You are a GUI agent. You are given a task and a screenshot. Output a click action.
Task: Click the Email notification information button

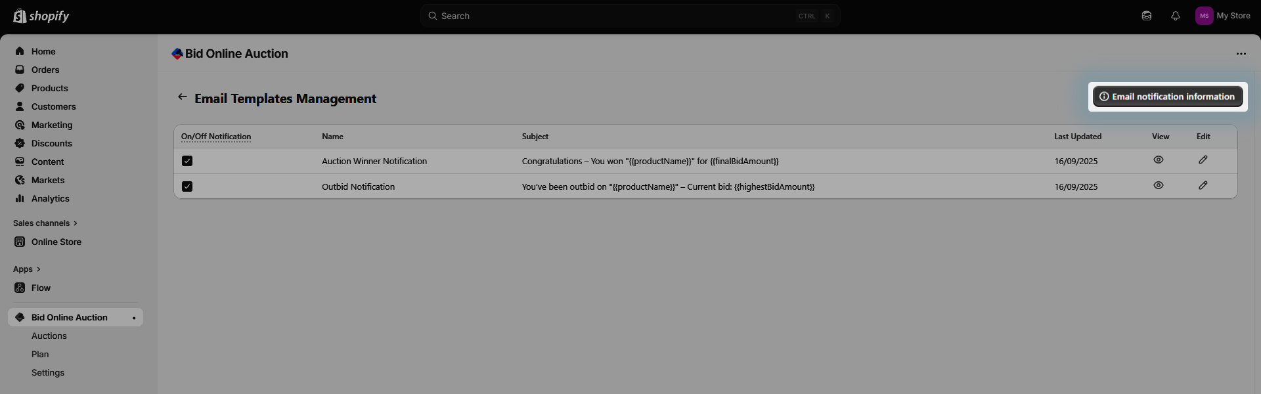coord(1167,97)
